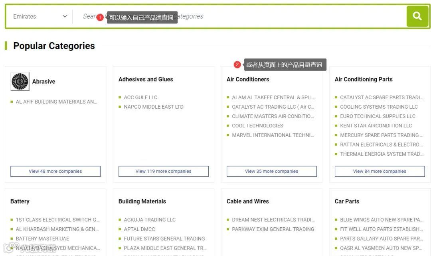Open CATALYST AC TRADING LLC listing
The height and width of the screenshot is (256, 431).
(273, 107)
